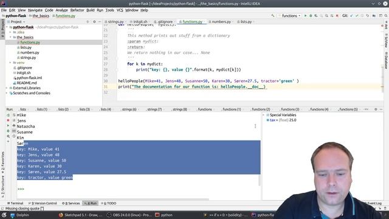Open the Refactor menu
The width and height of the screenshot is (389, 219).
pyautogui.click(x=77, y=10)
